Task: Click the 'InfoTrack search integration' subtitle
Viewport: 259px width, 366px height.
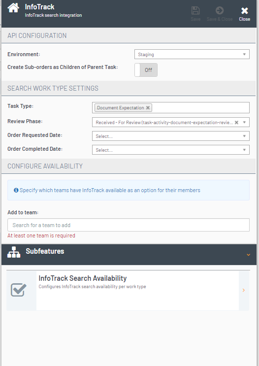Action: pos(54,15)
